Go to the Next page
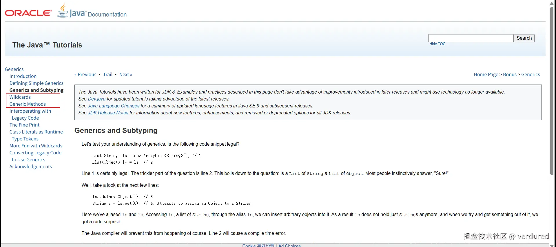Viewport: 556px width, 247px height. point(125,74)
